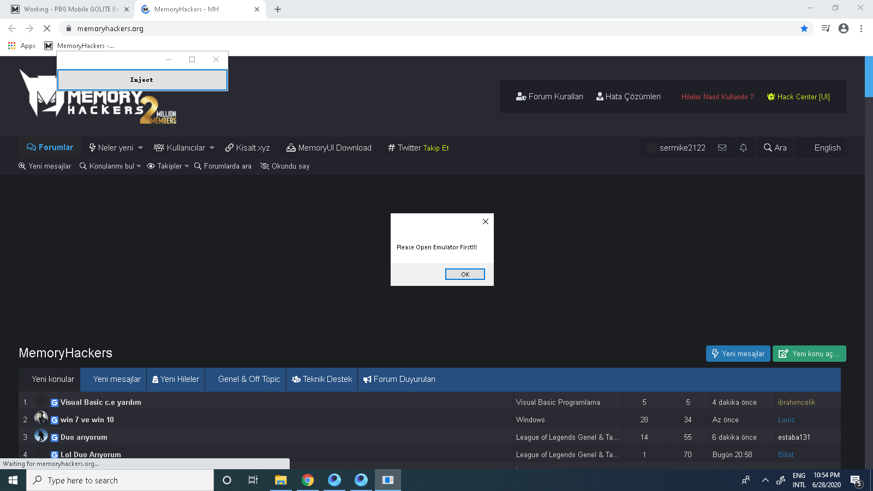Open Yeni mesajlar sub-navigation link
873x491 pixels.
click(x=45, y=166)
